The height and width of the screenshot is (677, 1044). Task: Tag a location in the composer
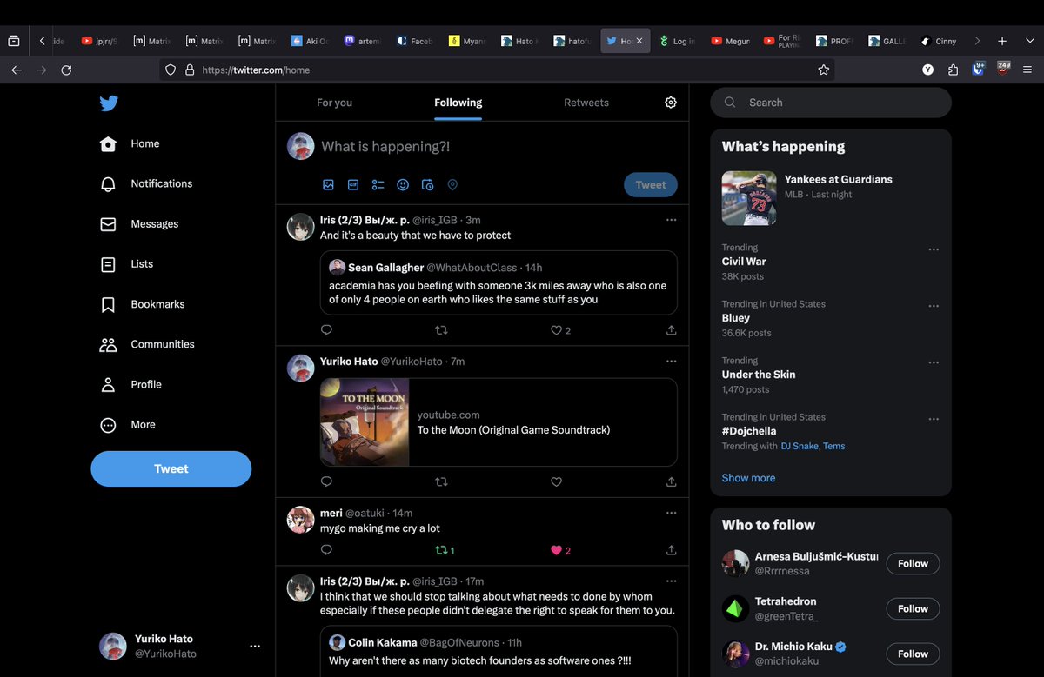(x=452, y=185)
